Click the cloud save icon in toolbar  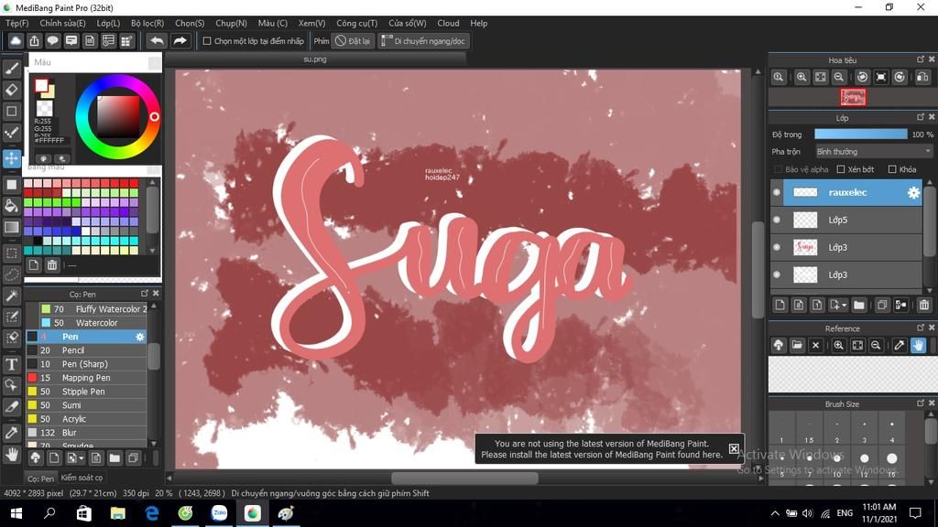pos(16,40)
